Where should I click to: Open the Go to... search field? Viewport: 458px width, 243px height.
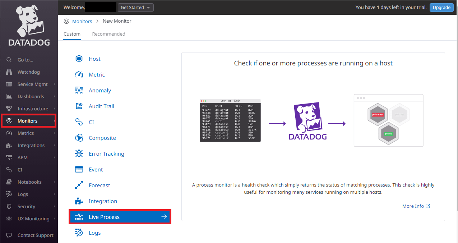point(26,60)
